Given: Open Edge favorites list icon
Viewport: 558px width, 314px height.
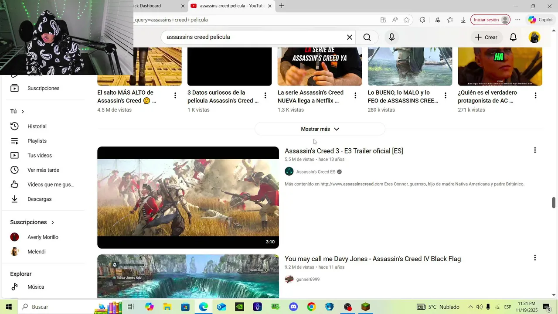Looking at the screenshot, I should coord(450,20).
